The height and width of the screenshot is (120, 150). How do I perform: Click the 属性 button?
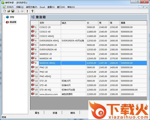click(x=37, y=113)
